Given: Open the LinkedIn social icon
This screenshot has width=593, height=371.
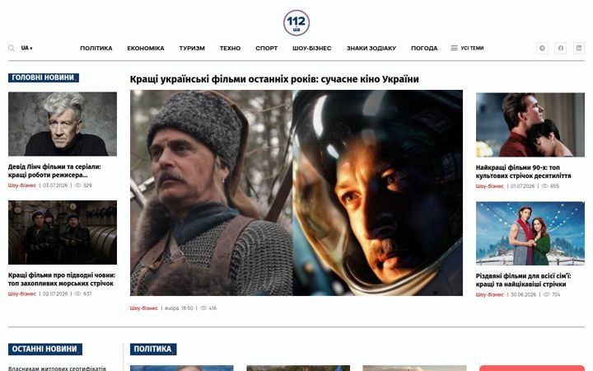Looking at the screenshot, I should 579,48.
